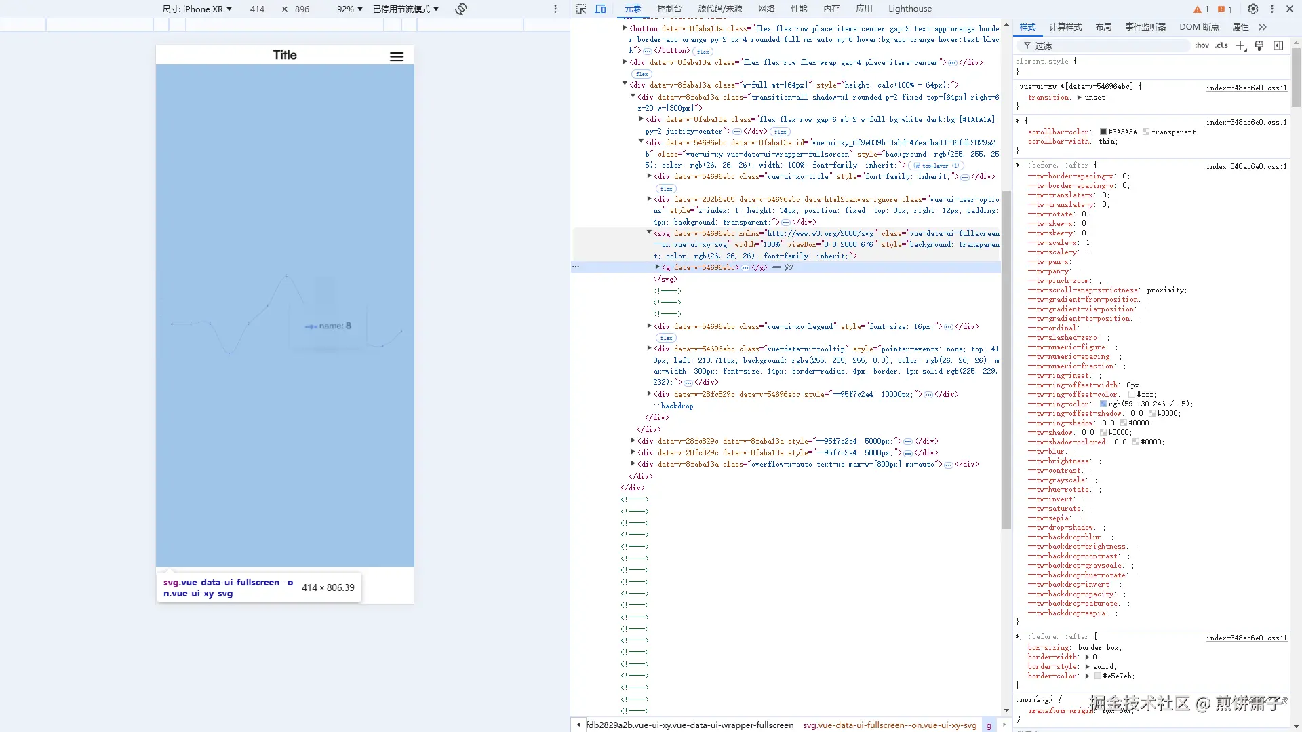Add a new style rule
The image size is (1302, 732).
pos(1241,45)
